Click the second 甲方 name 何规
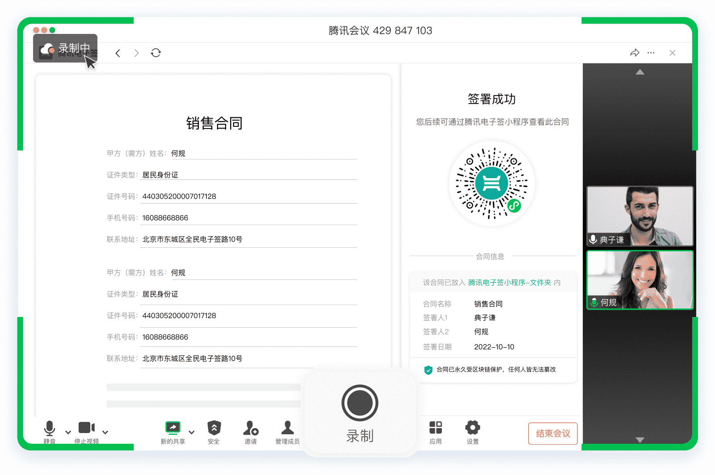Image resolution: width=715 pixels, height=475 pixels. 178,273
